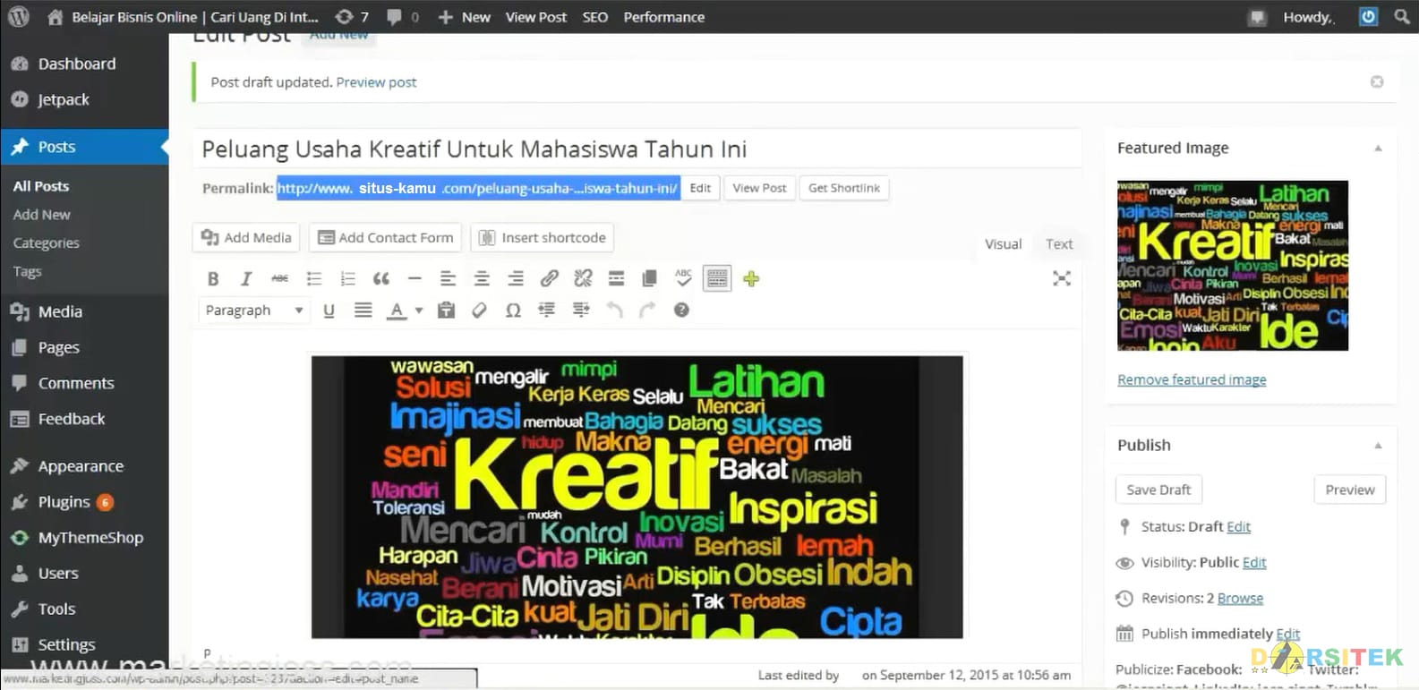Insert Read More tag
The width and height of the screenshot is (1419, 690).
pyautogui.click(x=616, y=278)
